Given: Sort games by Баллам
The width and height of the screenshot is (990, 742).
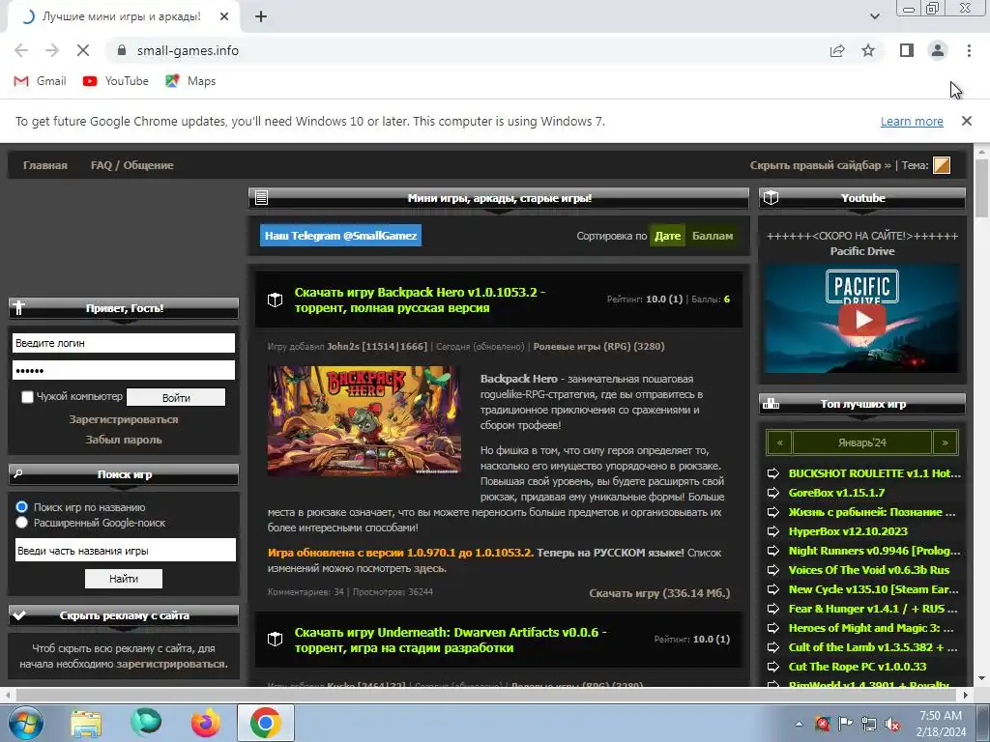Looking at the screenshot, I should click(x=713, y=236).
